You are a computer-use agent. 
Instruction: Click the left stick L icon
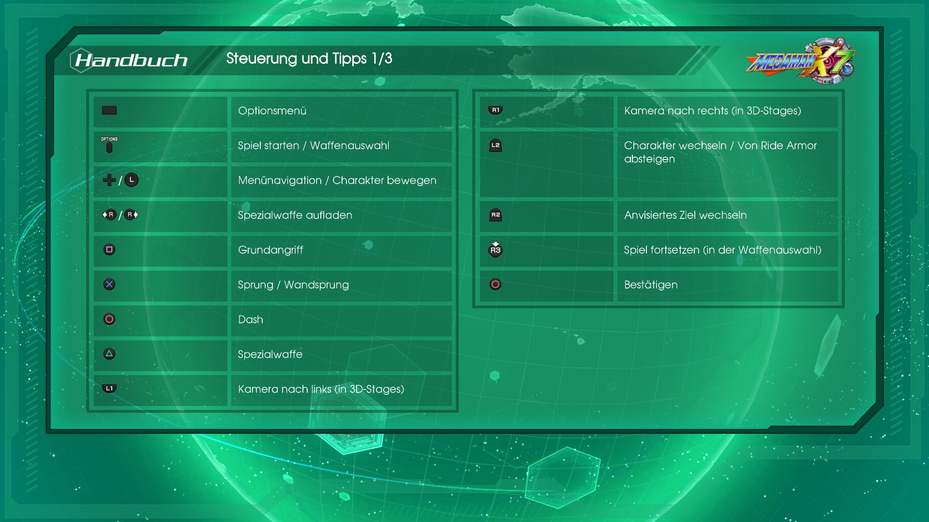(x=132, y=180)
